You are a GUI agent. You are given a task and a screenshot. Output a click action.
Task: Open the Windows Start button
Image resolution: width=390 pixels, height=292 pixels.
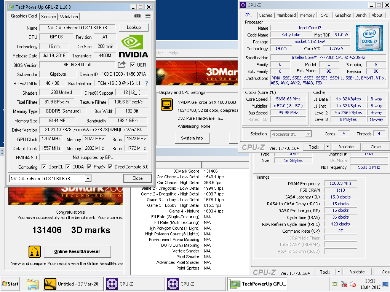[x=10, y=284]
